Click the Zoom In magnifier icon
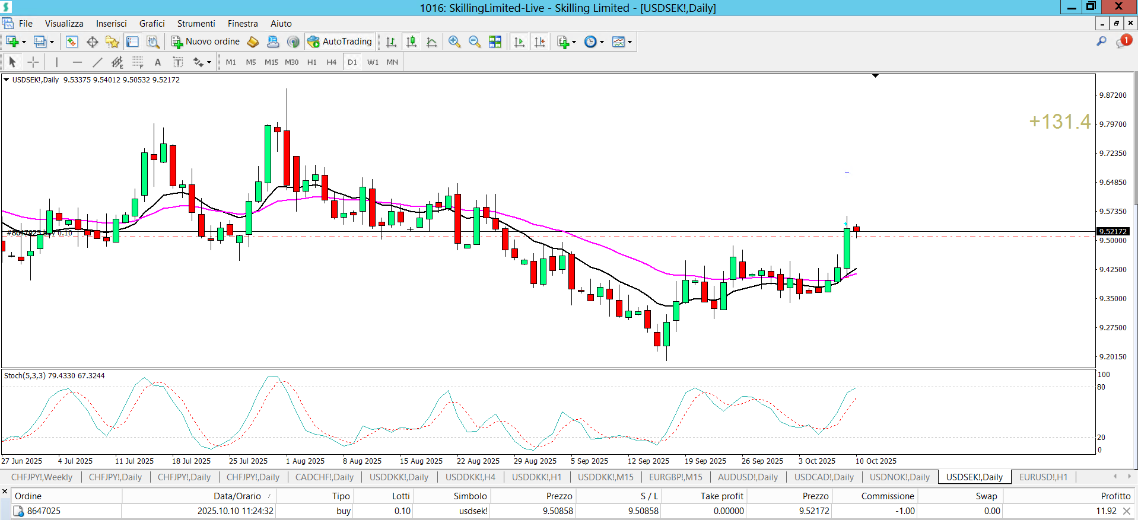Screen dimensions: 1138x520 click(454, 42)
